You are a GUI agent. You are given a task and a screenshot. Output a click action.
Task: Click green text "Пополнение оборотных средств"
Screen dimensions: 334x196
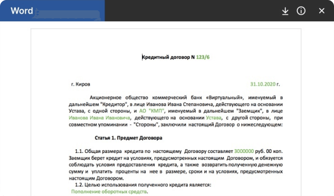[x=109, y=192]
